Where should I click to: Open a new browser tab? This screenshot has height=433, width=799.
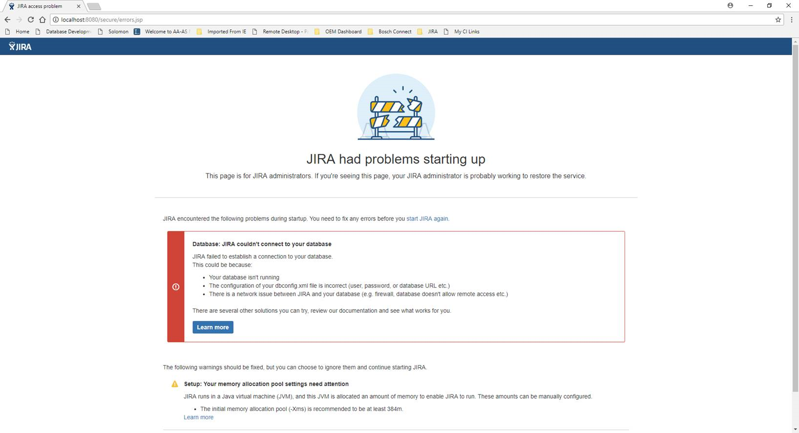pyautogui.click(x=94, y=6)
